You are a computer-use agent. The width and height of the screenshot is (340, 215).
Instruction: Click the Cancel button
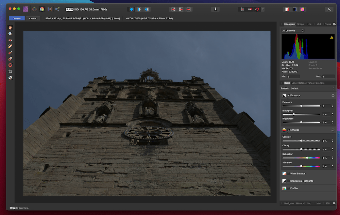(x=33, y=18)
